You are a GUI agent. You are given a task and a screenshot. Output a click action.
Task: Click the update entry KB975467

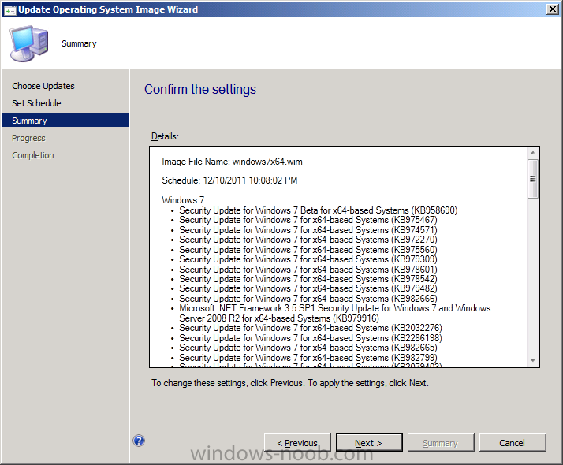pos(308,220)
